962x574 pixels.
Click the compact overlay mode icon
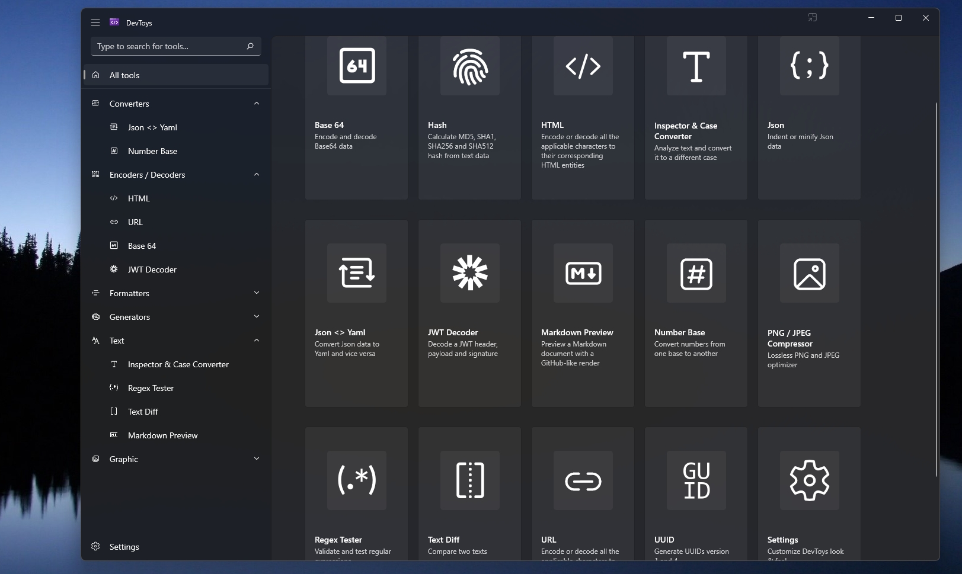point(813,18)
